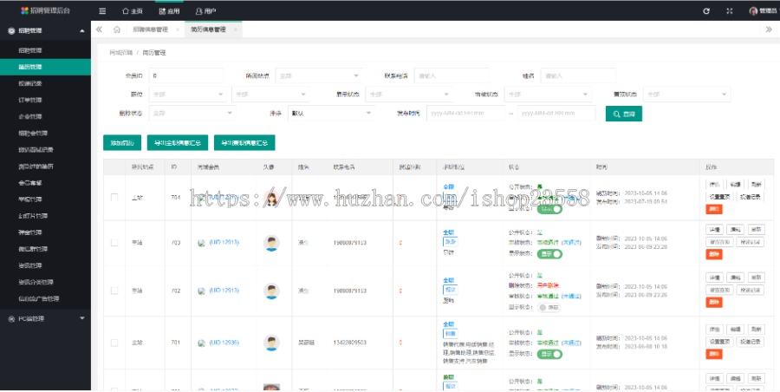This screenshot has height=392, width=780.
Task: Open tab options via right double-chevron
Action: coord(769,29)
